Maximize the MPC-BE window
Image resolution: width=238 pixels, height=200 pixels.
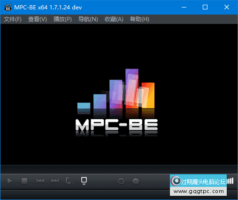[x=205, y=7]
